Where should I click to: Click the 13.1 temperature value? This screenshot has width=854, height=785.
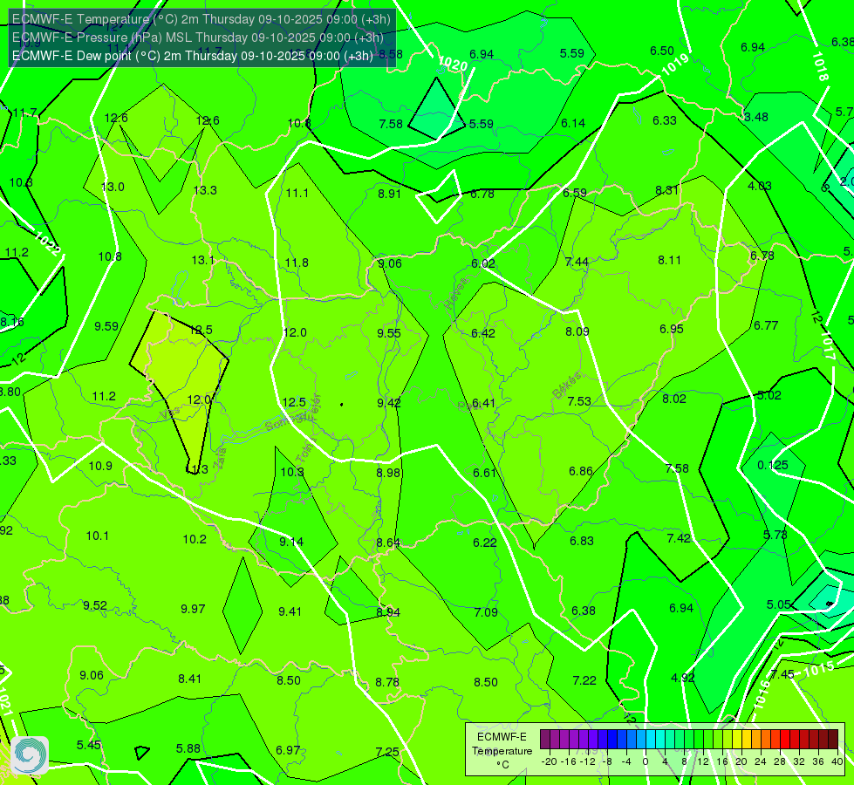point(203,260)
